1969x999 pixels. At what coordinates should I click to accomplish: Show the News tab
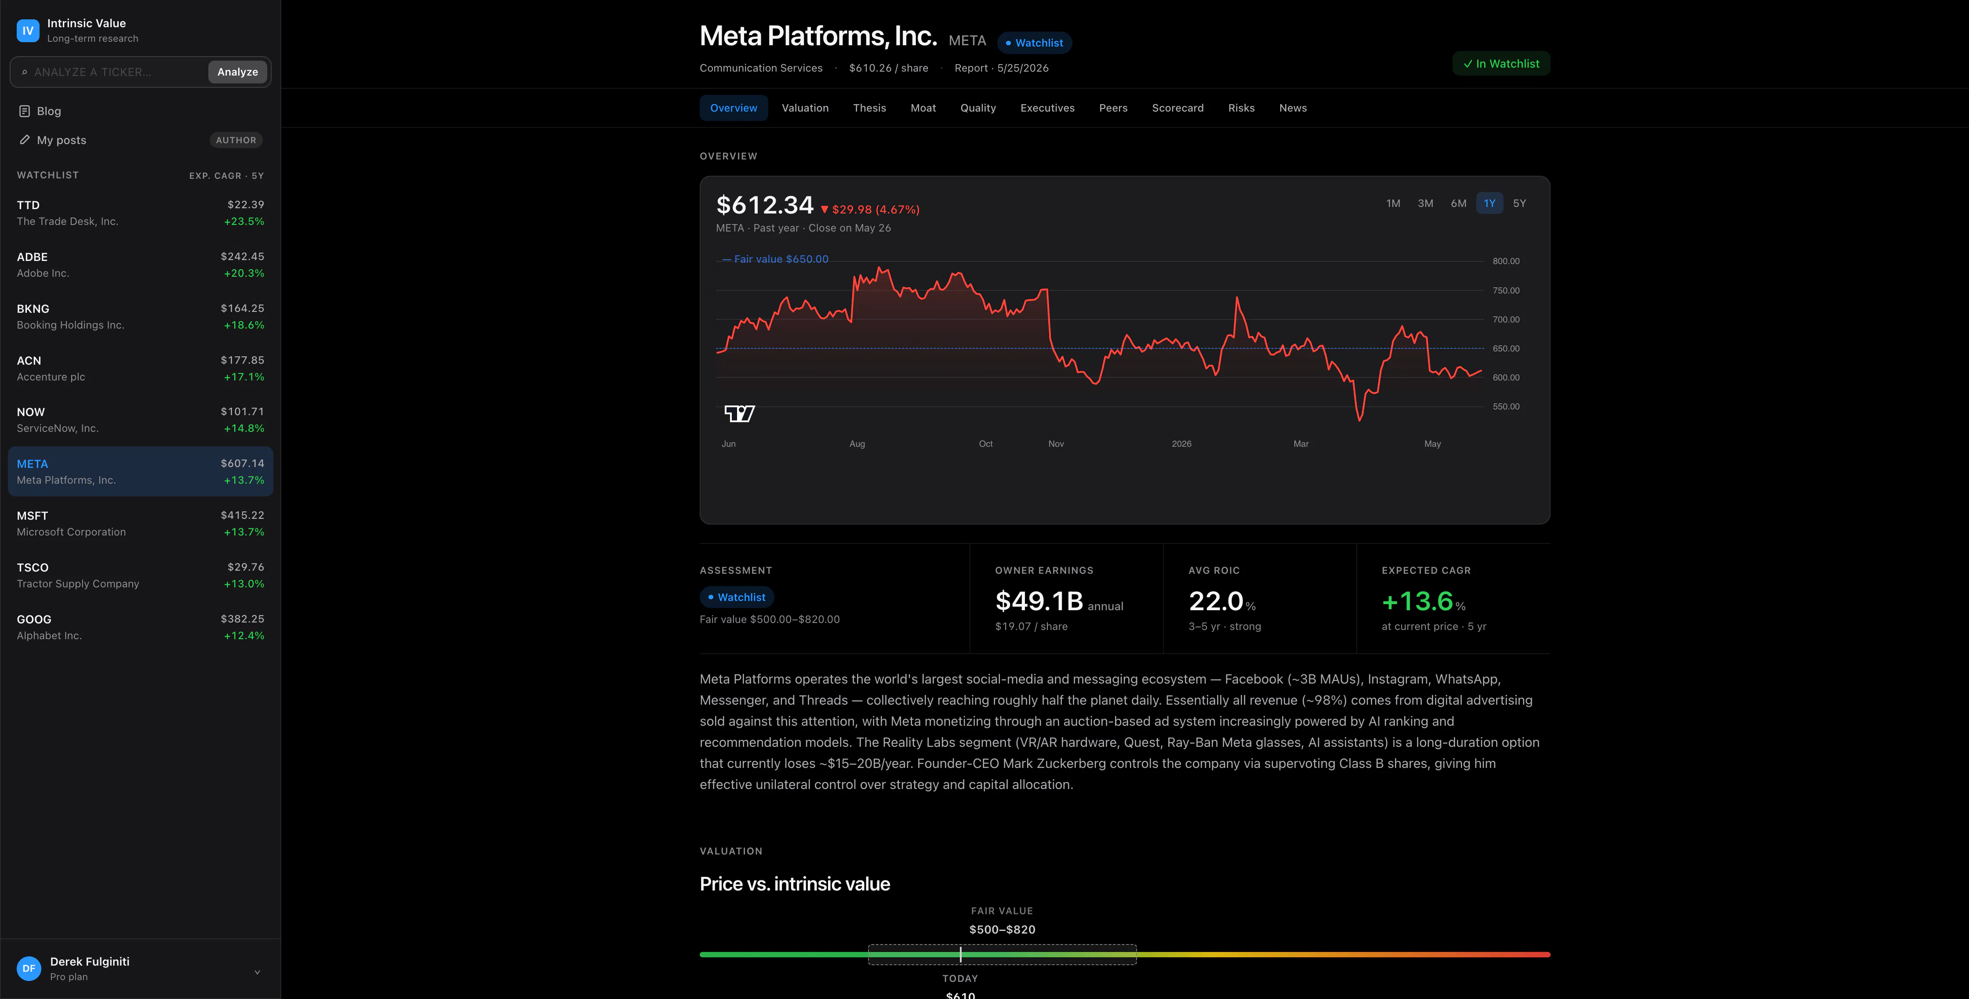click(1293, 108)
